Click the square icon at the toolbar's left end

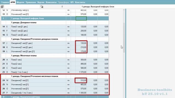pos(2,7)
